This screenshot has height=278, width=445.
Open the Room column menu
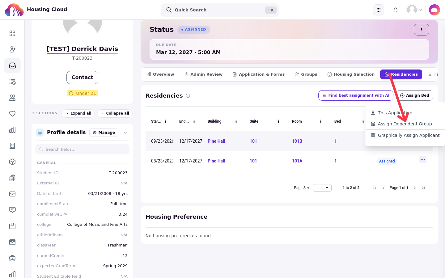click(x=321, y=121)
